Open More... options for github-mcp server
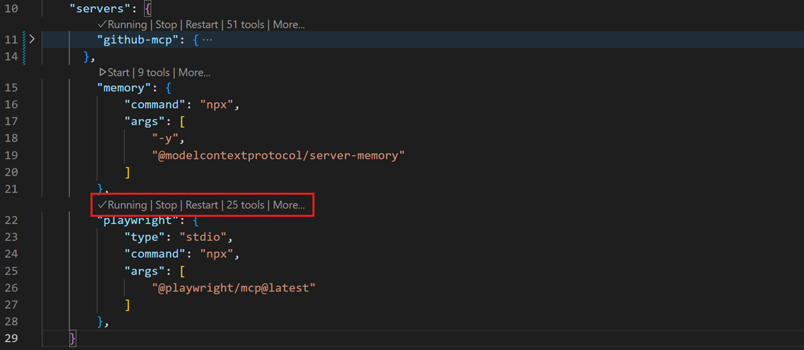Image resolution: width=804 pixels, height=350 pixels. pyautogui.click(x=288, y=25)
